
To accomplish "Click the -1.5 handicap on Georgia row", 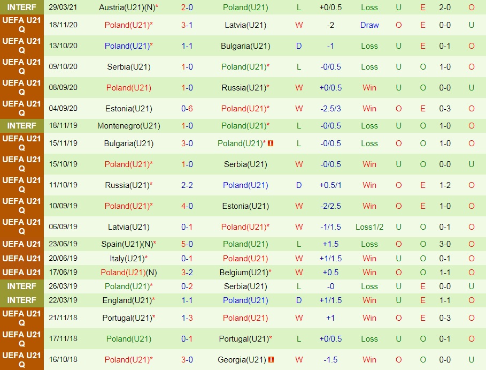I will point(330,360).
